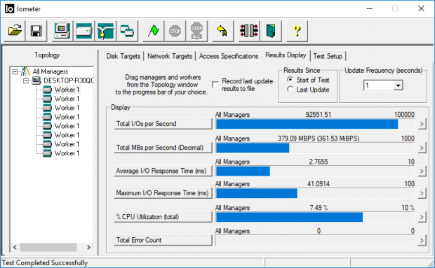The width and height of the screenshot is (435, 268).
Task: Click the Total I/Os per Second button
Action: (163, 124)
